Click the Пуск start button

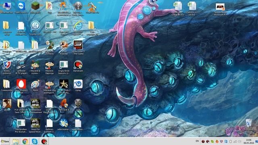pyautogui.click(x=5, y=141)
